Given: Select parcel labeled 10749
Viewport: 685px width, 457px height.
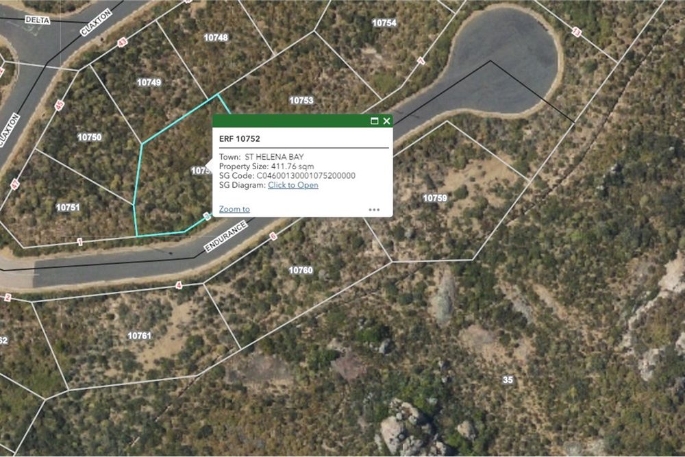Looking at the screenshot, I should (149, 83).
